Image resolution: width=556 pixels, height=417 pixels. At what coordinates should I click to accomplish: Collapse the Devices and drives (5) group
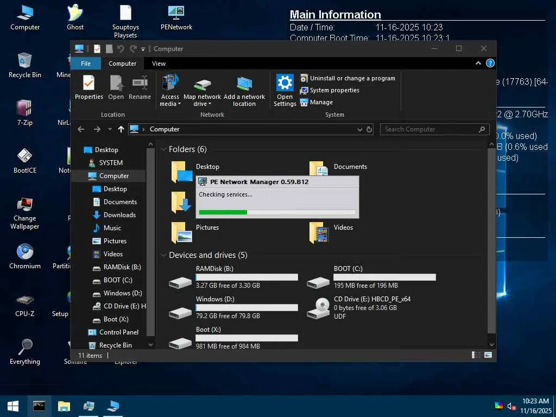(x=163, y=255)
